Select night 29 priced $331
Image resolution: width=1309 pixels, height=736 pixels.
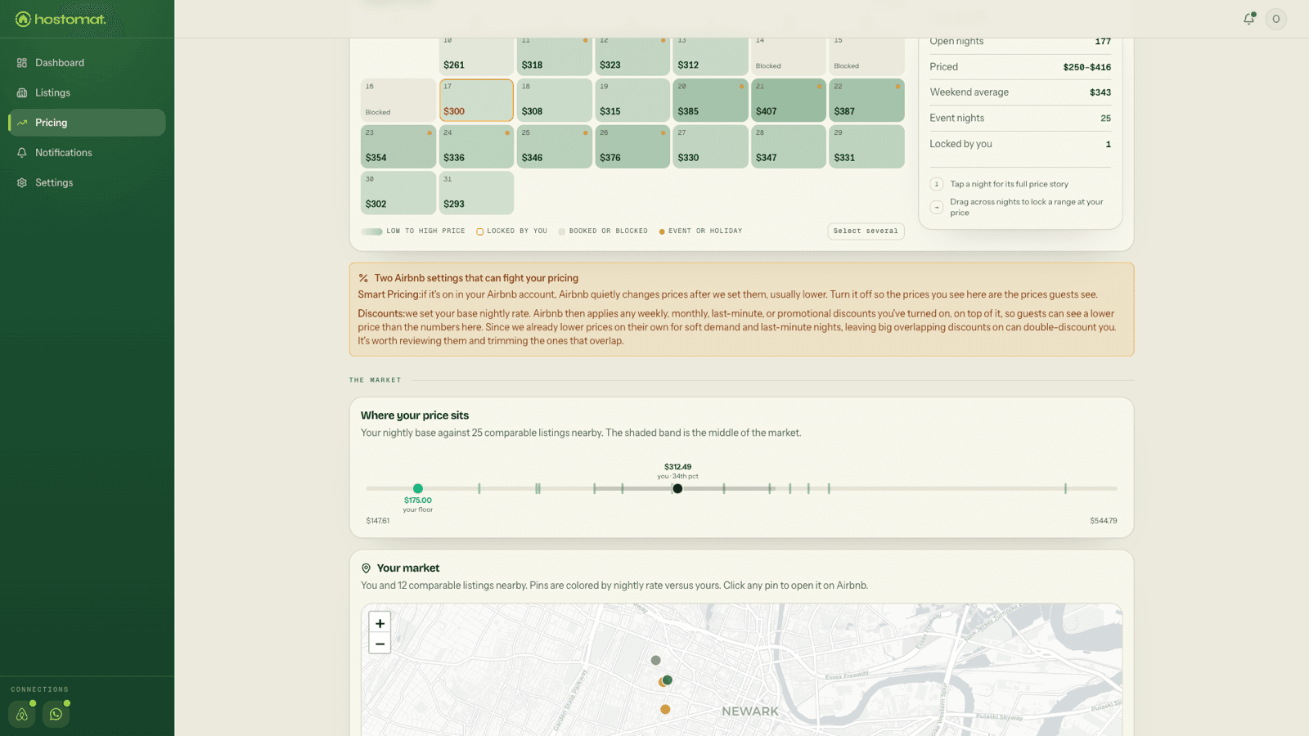(866, 146)
